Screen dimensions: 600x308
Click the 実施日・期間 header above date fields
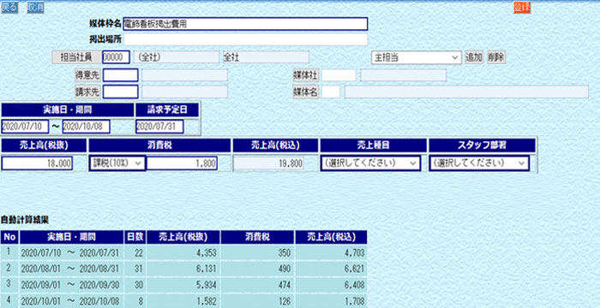pos(68,110)
